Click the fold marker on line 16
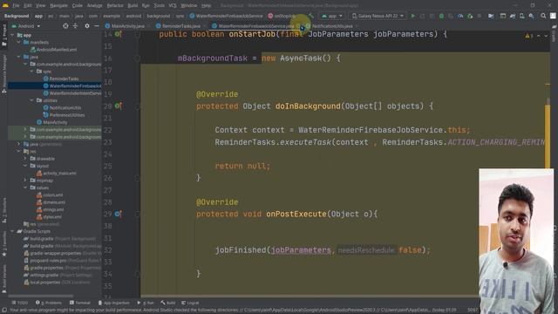558x314 pixels. pos(138,58)
